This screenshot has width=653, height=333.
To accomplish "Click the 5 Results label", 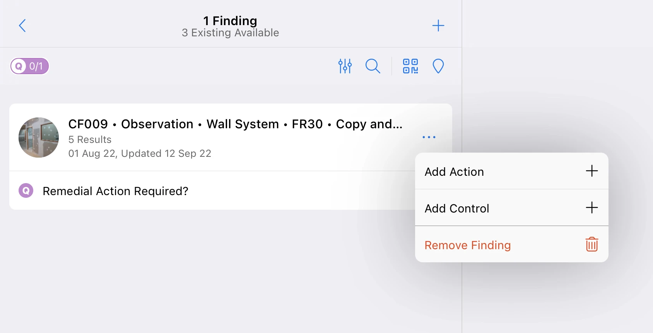I will 90,139.
